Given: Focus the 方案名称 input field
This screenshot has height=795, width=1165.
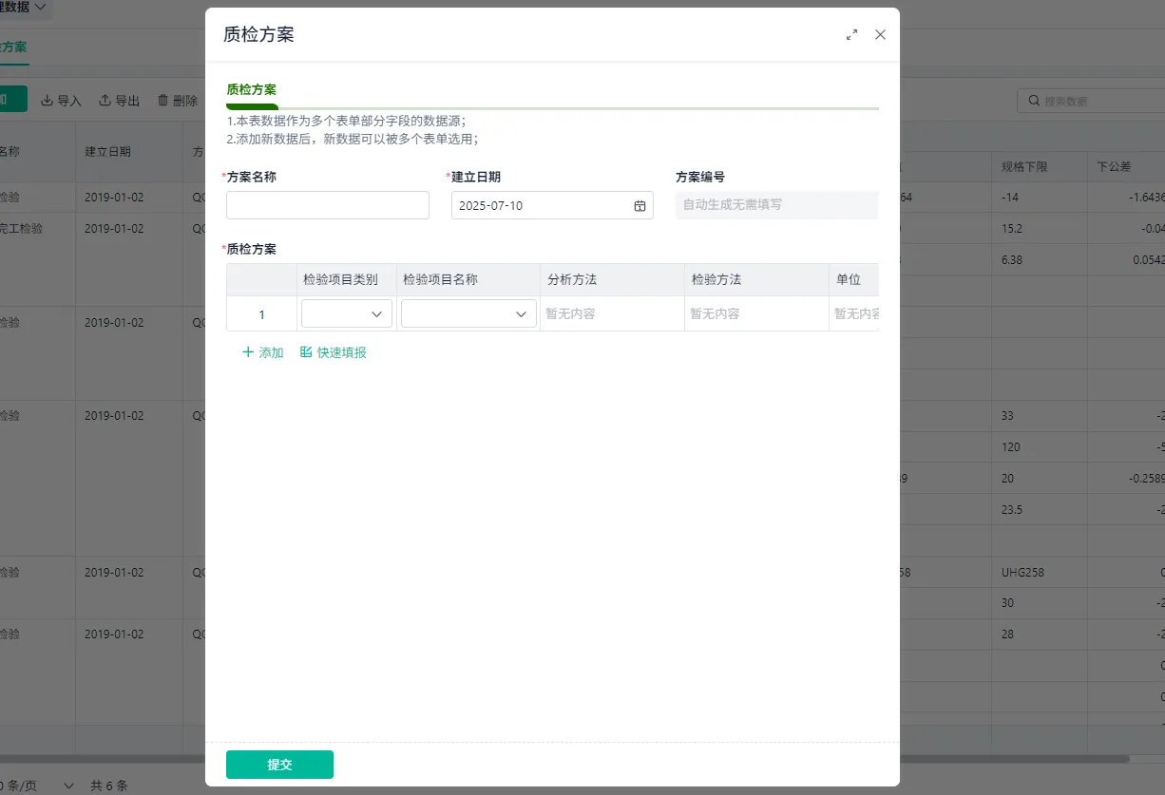Looking at the screenshot, I should point(328,205).
